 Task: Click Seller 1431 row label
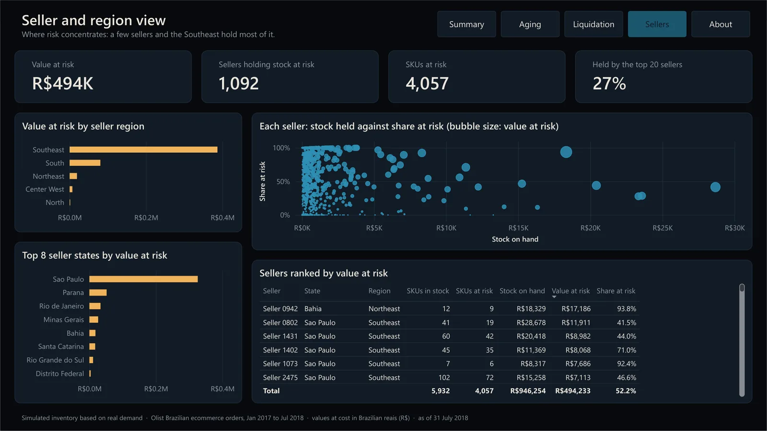pyautogui.click(x=280, y=336)
